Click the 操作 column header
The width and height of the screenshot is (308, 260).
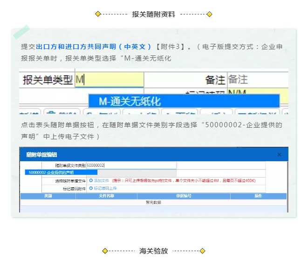(258, 196)
